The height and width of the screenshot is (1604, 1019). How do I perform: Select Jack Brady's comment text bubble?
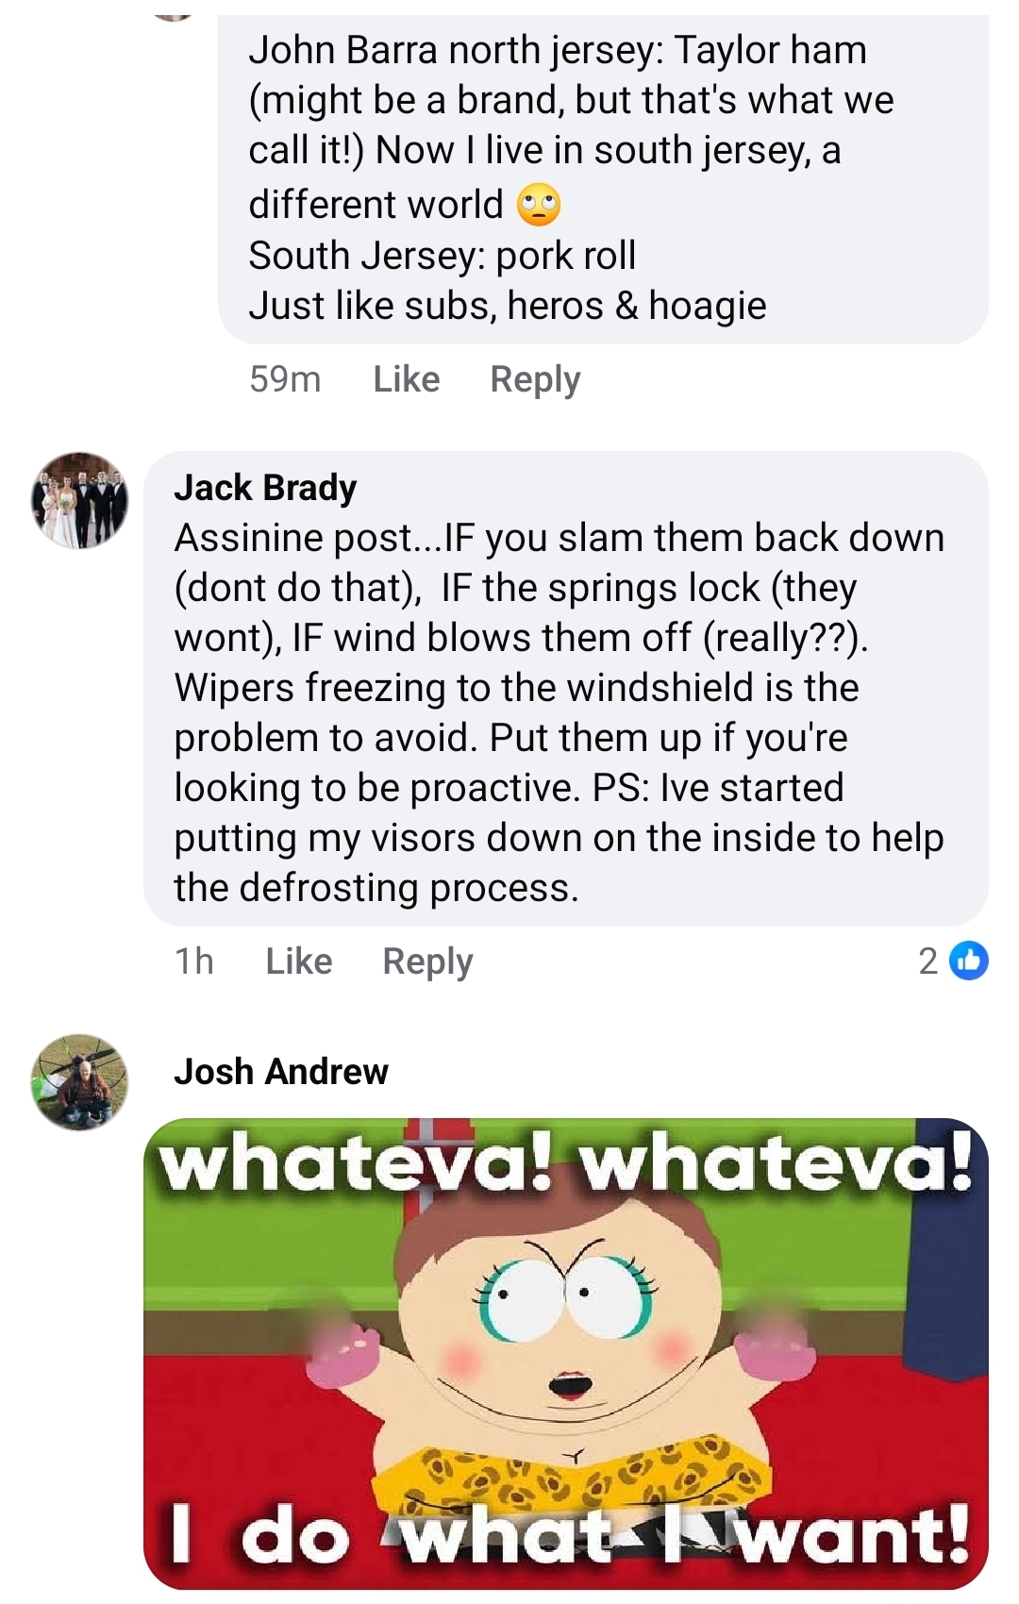[x=566, y=688]
